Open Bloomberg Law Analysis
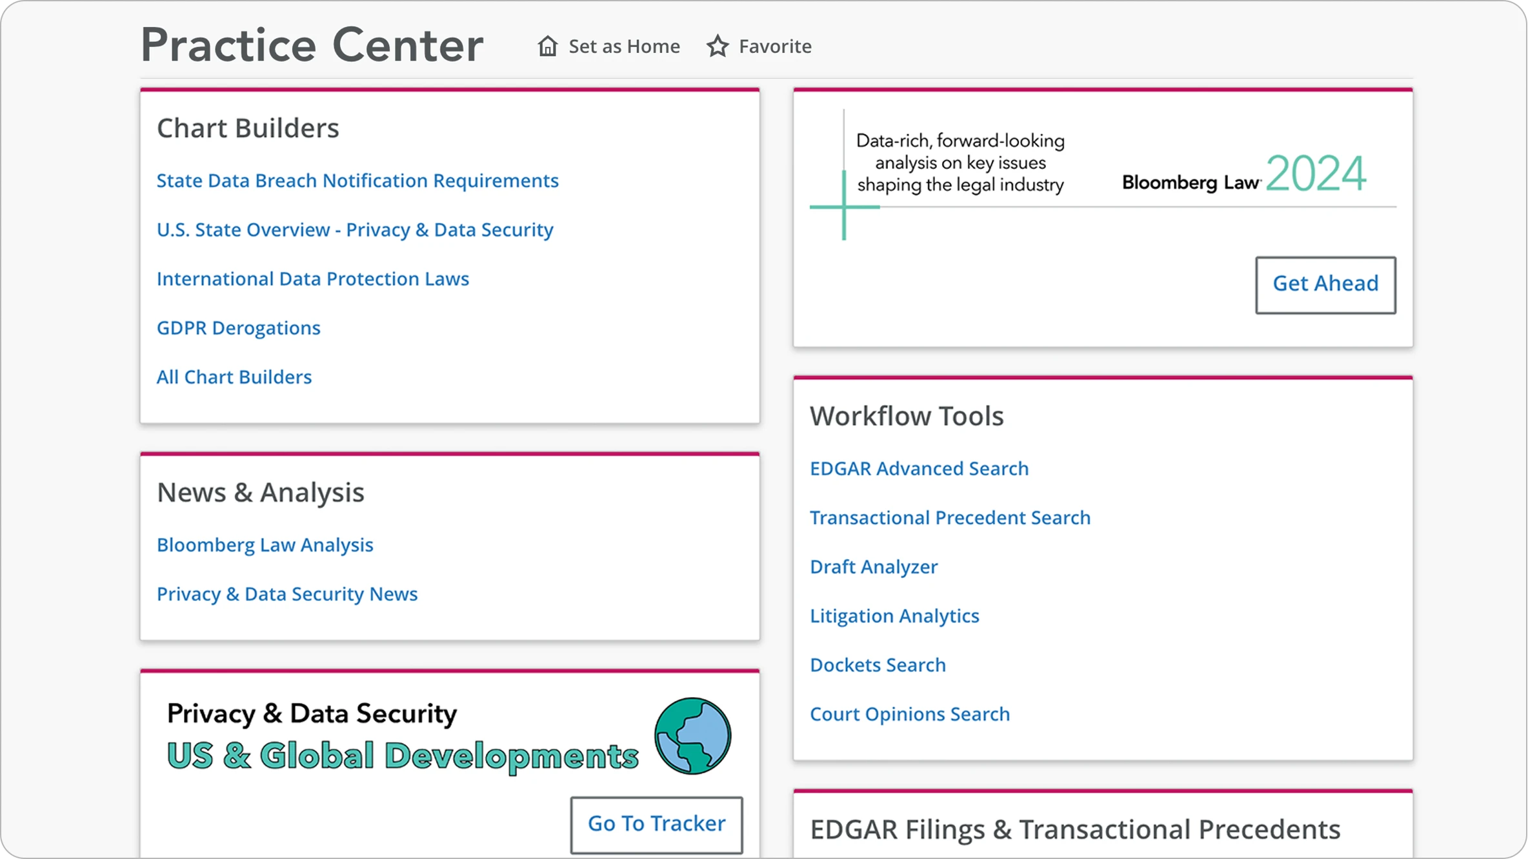 (x=265, y=545)
